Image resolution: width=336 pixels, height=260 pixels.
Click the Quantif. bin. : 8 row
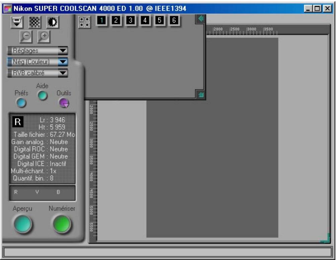pos(33,179)
